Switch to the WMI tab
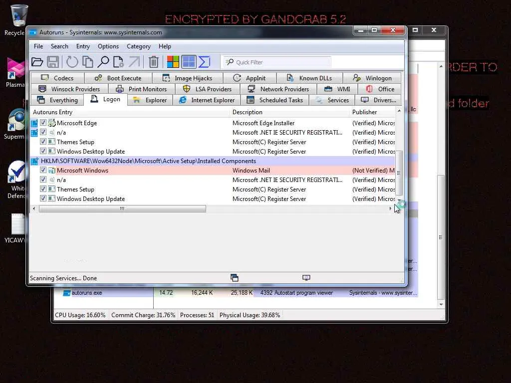This screenshot has height=383, width=511. coord(337,89)
